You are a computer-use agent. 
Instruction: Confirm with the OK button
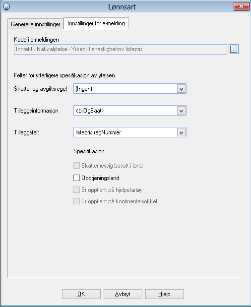point(81,294)
